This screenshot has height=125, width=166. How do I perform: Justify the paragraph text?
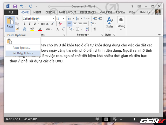85,24
